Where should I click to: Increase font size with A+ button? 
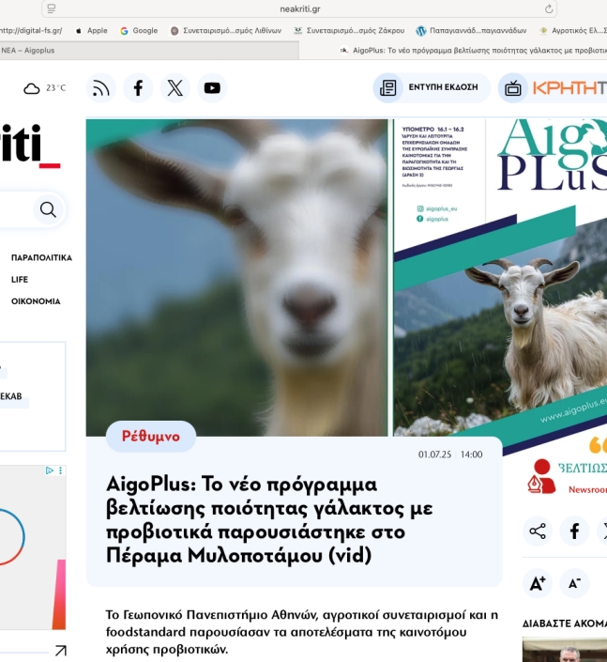tap(538, 583)
